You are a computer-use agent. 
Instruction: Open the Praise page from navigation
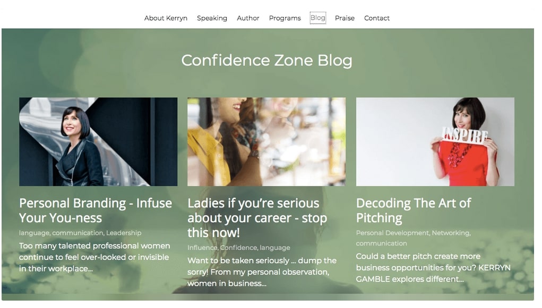coord(345,17)
